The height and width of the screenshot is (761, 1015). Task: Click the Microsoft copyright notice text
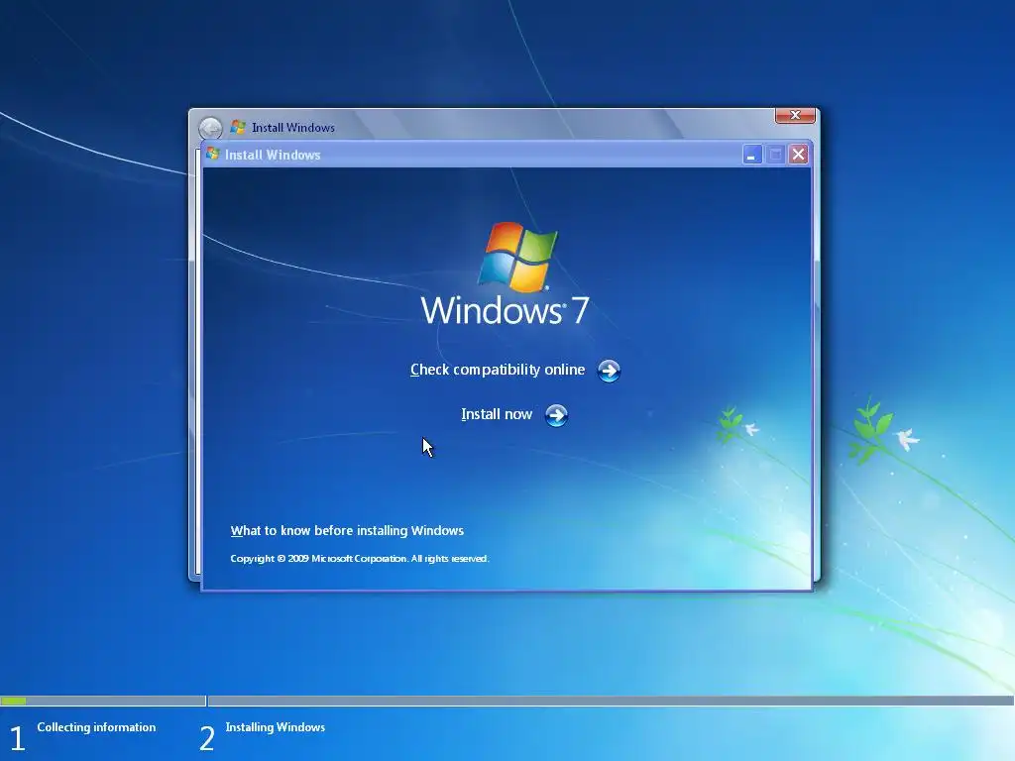point(359,559)
